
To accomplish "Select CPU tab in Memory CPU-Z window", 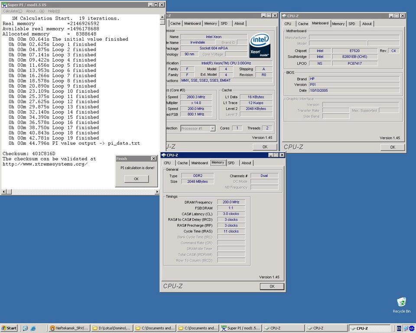I will (x=167, y=163).
